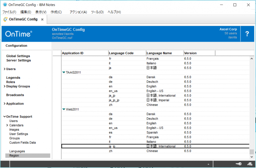The image size is (256, 168).
Task: Open the ファイル(F) menu
Action: click(x=9, y=12)
